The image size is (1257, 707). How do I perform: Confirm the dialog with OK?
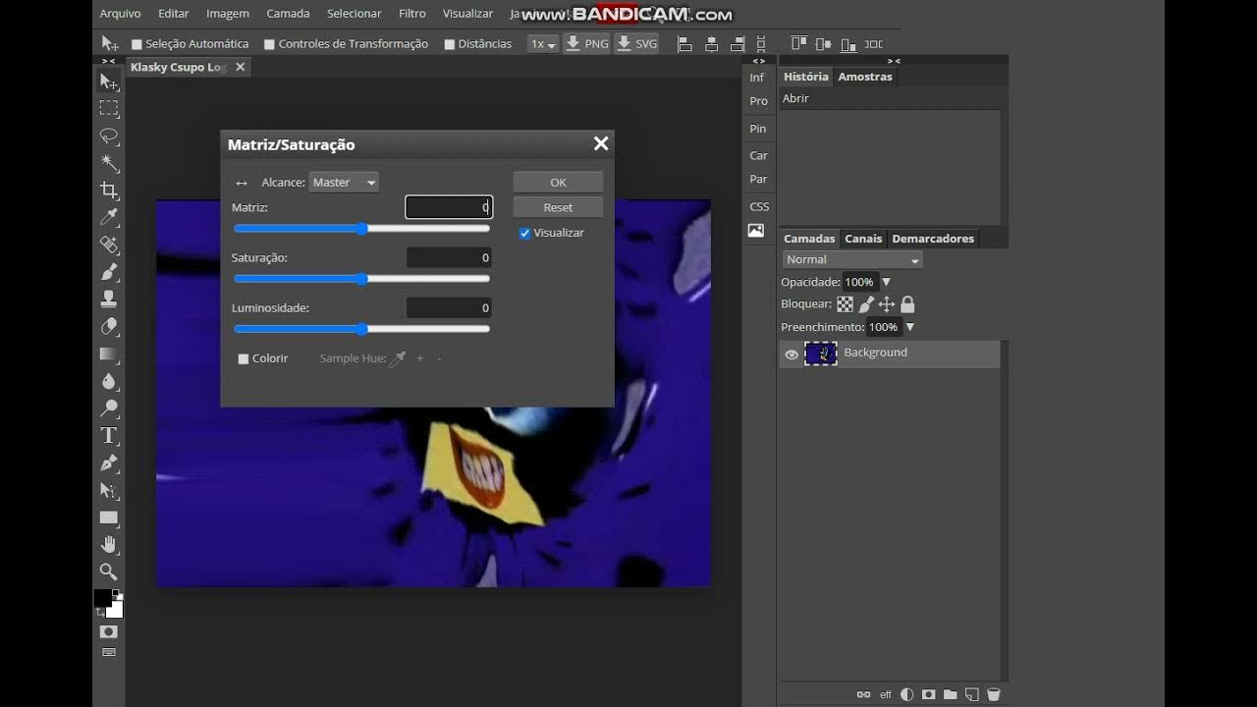pos(558,182)
